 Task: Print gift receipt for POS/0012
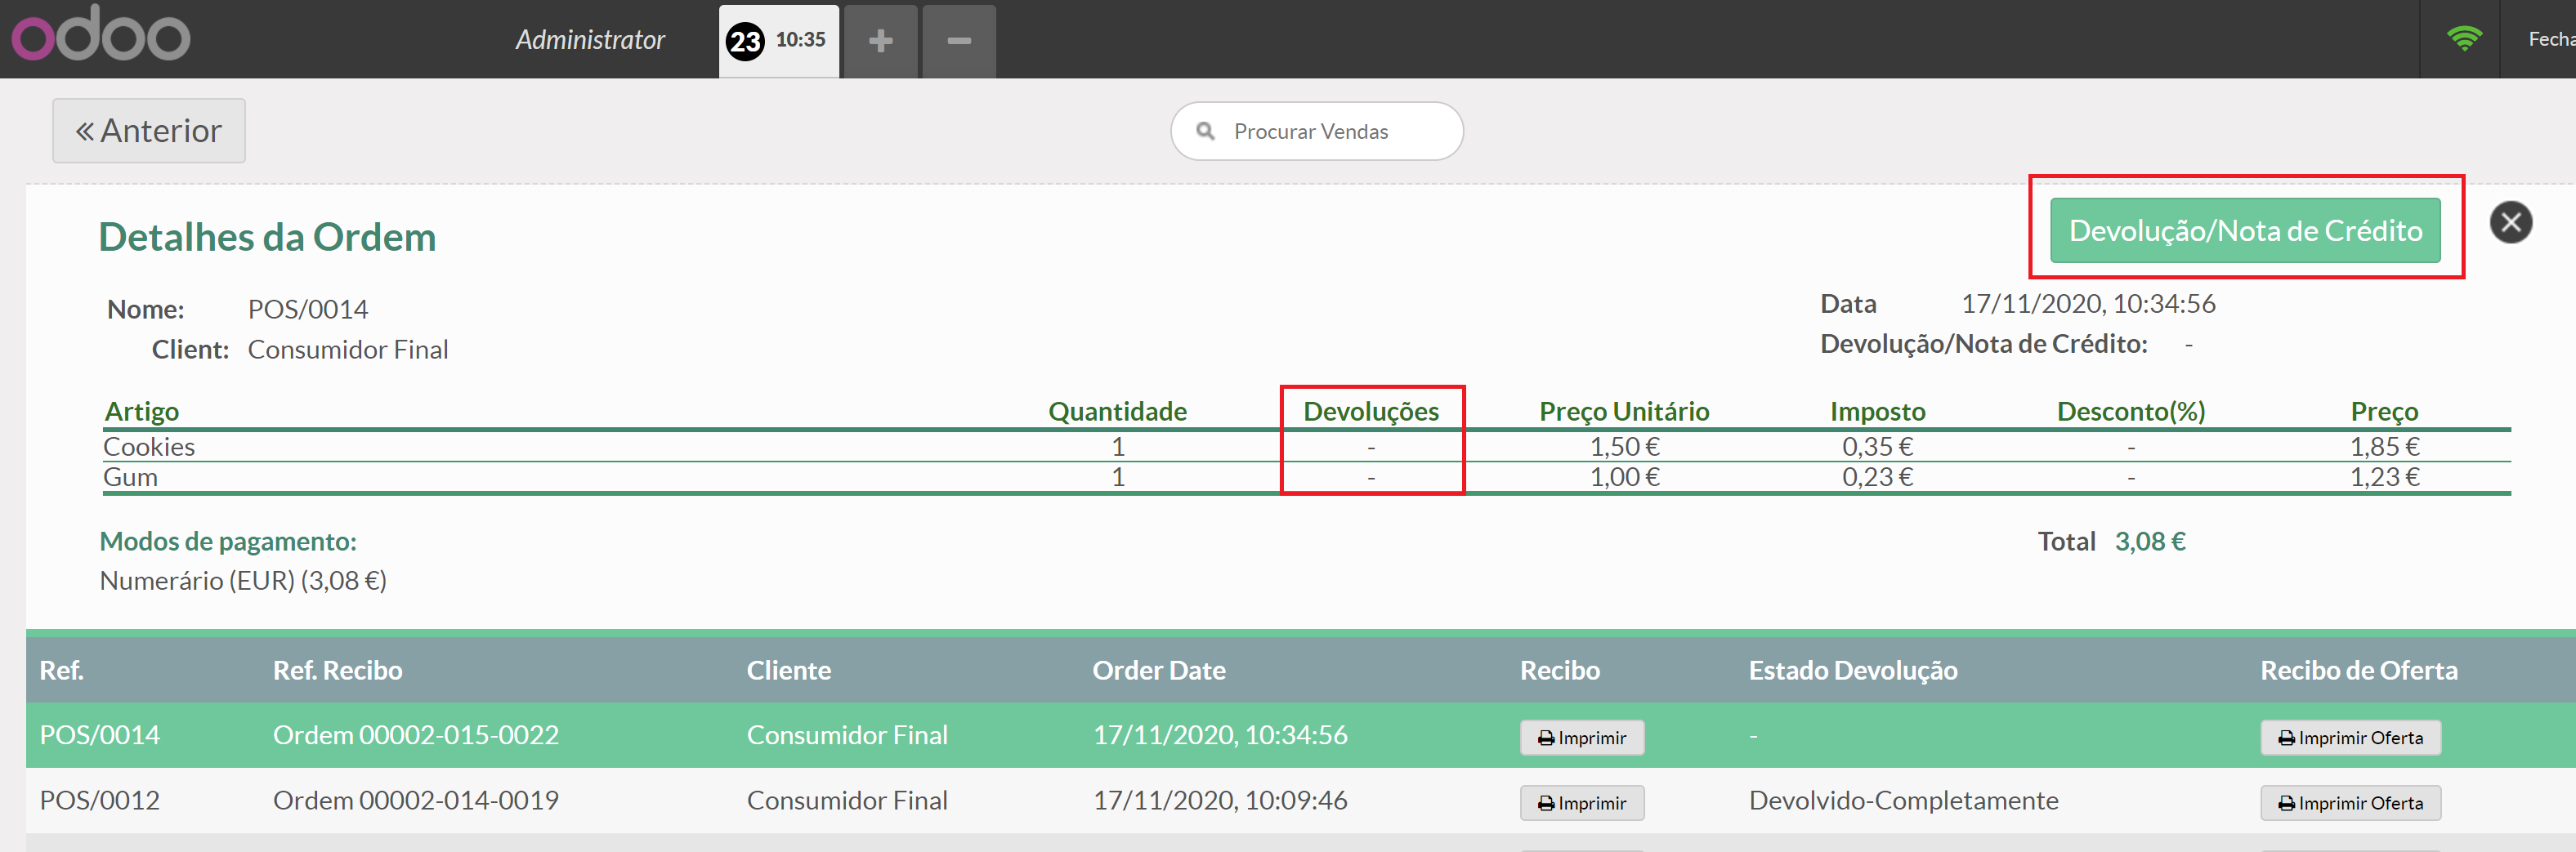pyautogui.click(x=2349, y=803)
